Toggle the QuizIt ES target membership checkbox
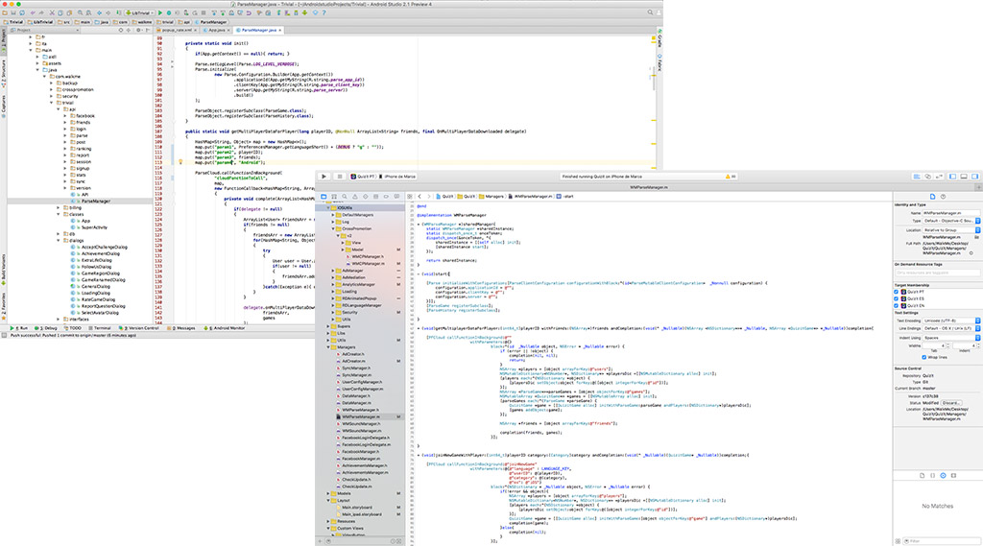Viewport: 983px width, 546px height. click(x=896, y=298)
